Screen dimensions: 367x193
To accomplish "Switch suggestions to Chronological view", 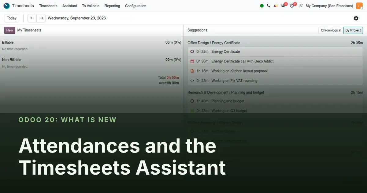I will [x=331, y=30].
